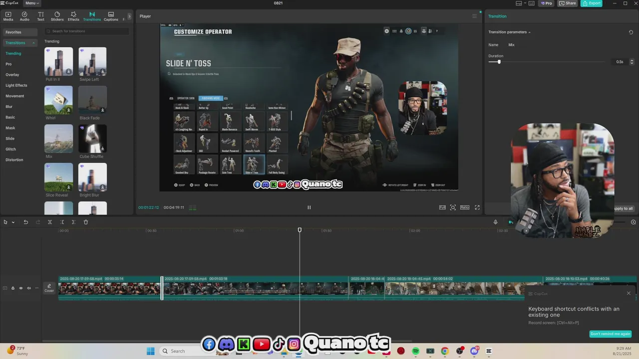
Task: Select the Distortion transitions category
Action: click(14, 160)
